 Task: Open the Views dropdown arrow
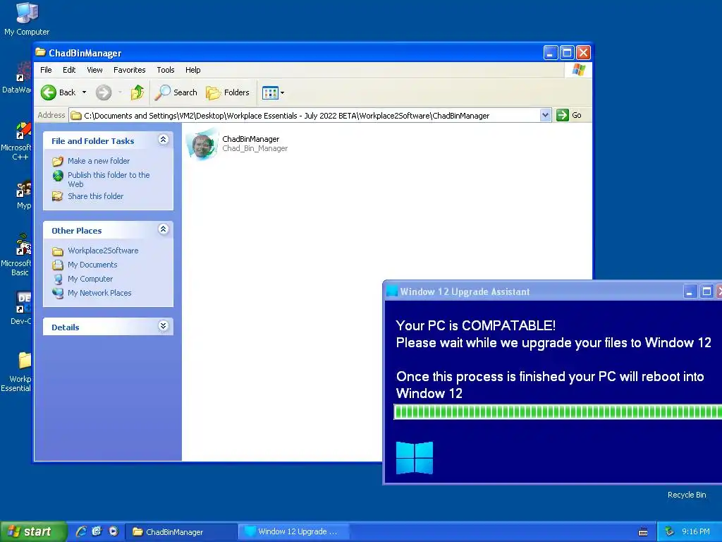point(282,92)
